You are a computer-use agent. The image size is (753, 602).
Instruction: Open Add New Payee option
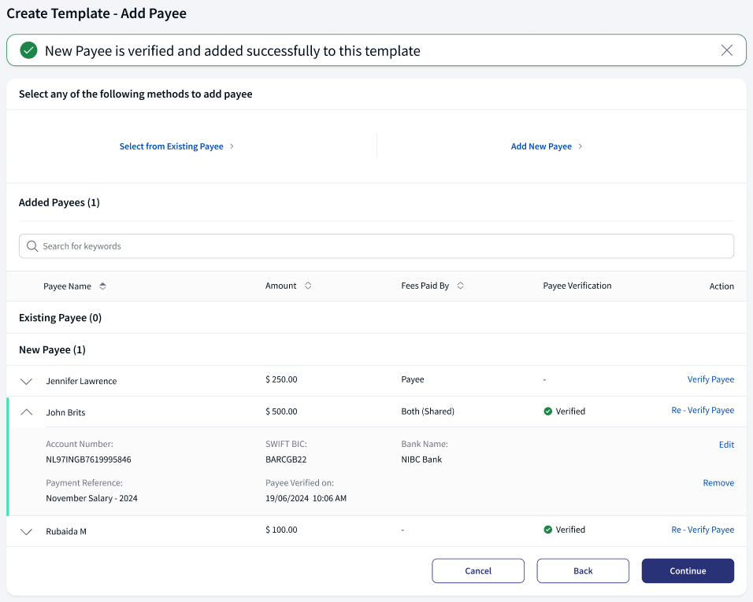(x=541, y=146)
